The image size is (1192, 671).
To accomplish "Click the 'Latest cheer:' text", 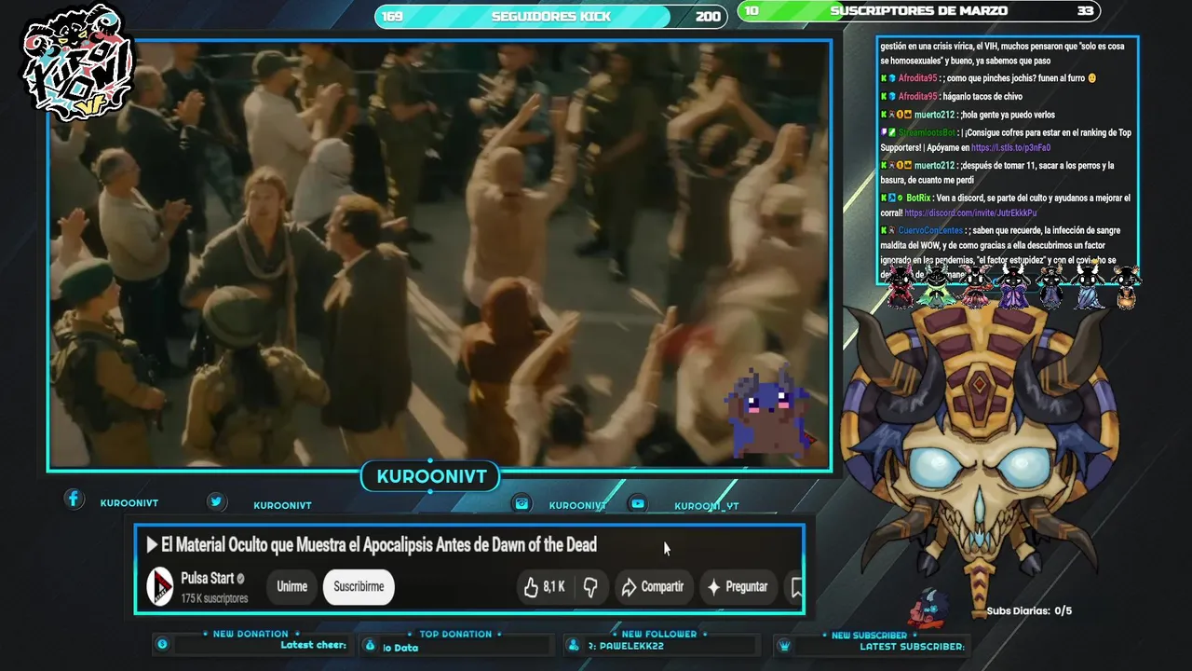I will (x=314, y=645).
